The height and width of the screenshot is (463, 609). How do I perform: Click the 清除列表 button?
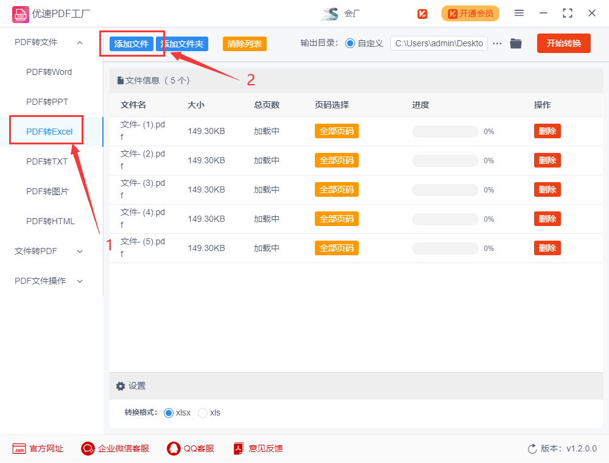tap(245, 44)
